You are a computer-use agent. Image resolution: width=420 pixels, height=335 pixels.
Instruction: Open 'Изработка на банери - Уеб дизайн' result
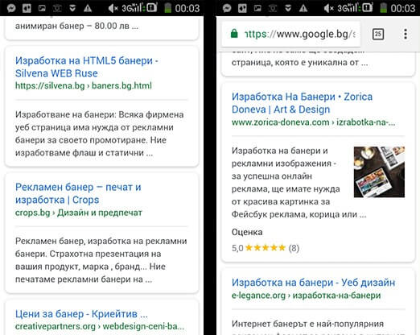click(x=313, y=283)
